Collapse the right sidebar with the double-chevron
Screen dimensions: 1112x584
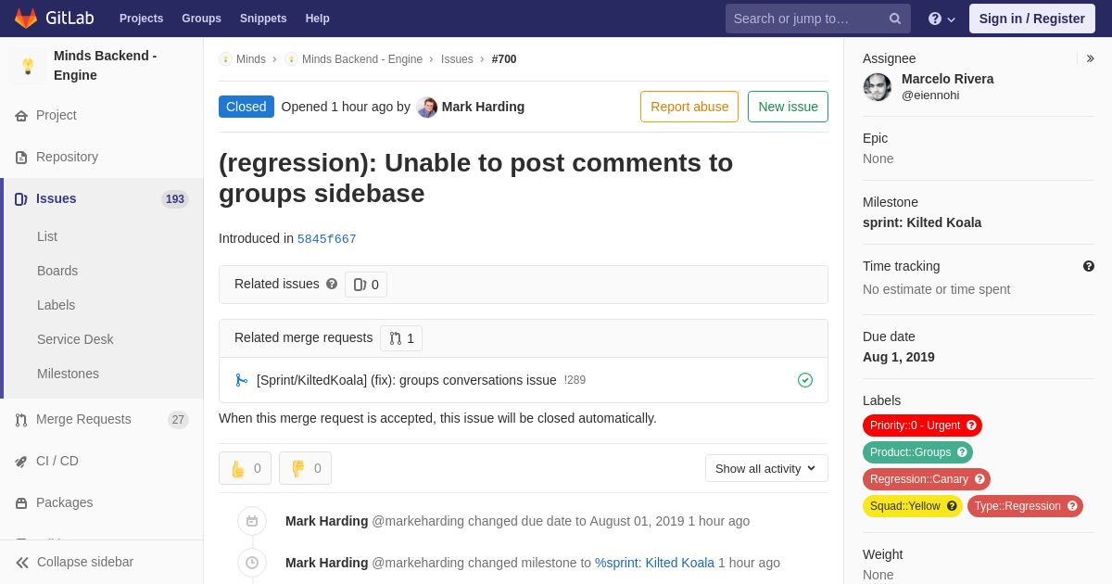1090,58
